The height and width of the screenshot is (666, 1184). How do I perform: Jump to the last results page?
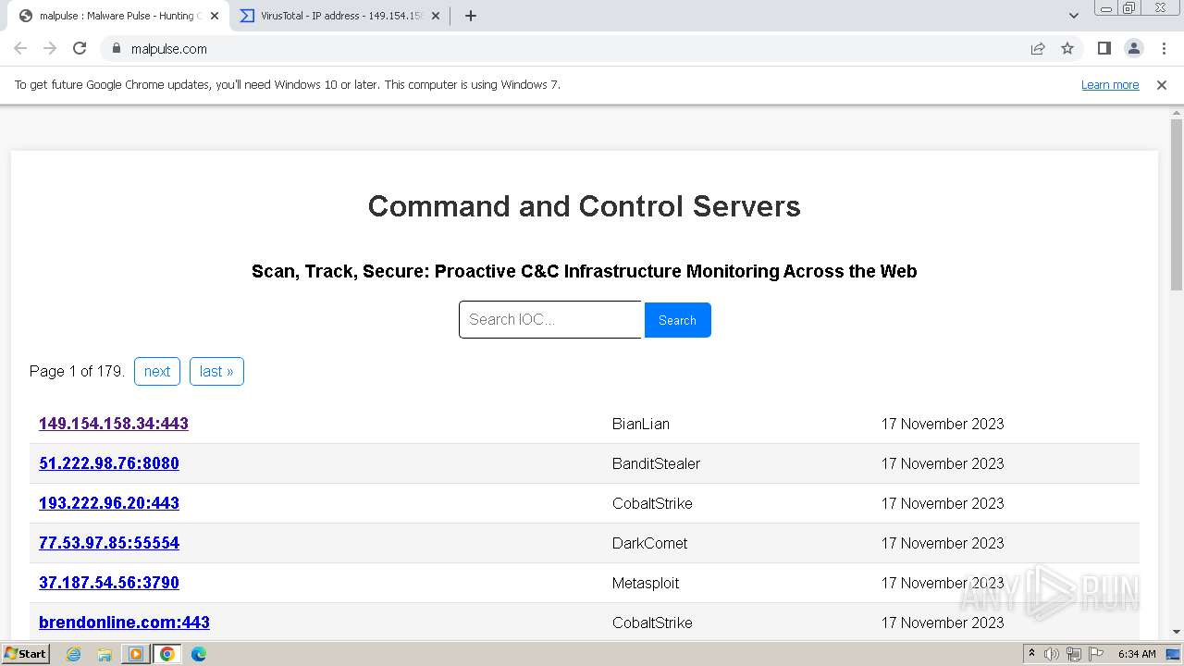(216, 371)
